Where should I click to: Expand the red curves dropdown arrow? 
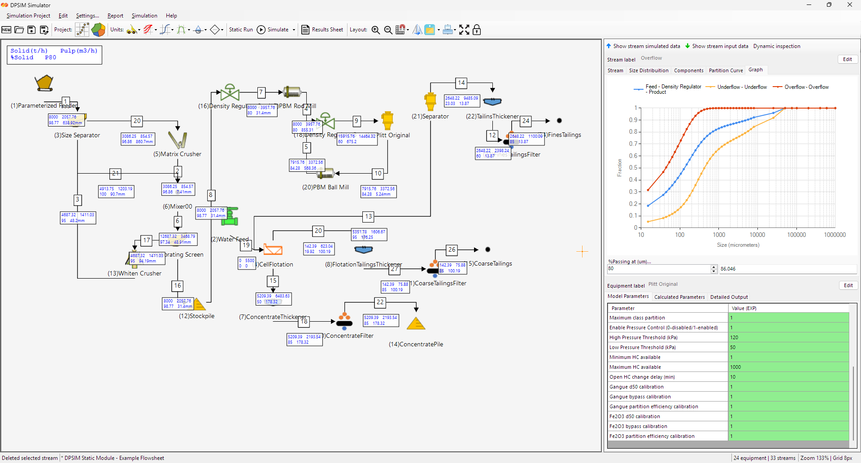click(156, 30)
